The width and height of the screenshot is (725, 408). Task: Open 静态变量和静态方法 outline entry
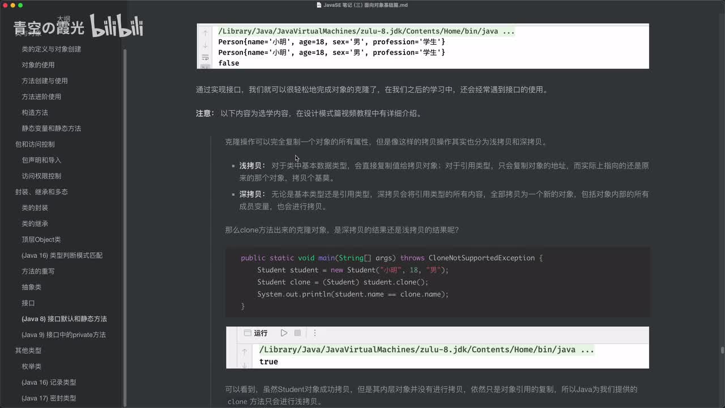coord(52,129)
